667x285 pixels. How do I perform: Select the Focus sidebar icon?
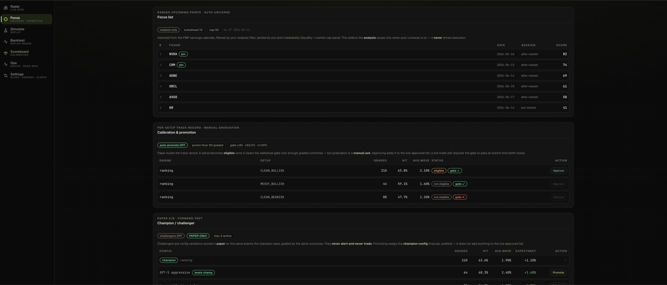(x=6, y=19)
